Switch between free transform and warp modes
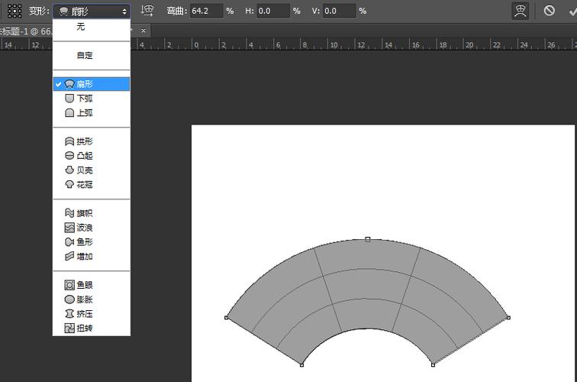This screenshot has width=577, height=382. tap(521, 11)
